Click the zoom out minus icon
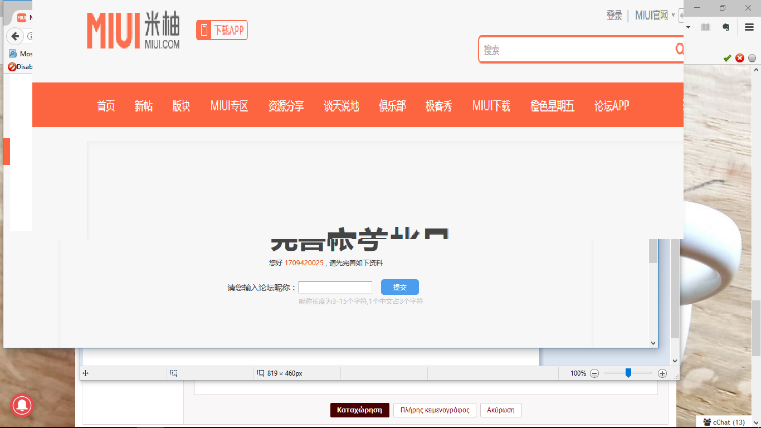The width and height of the screenshot is (761, 428). [594, 373]
